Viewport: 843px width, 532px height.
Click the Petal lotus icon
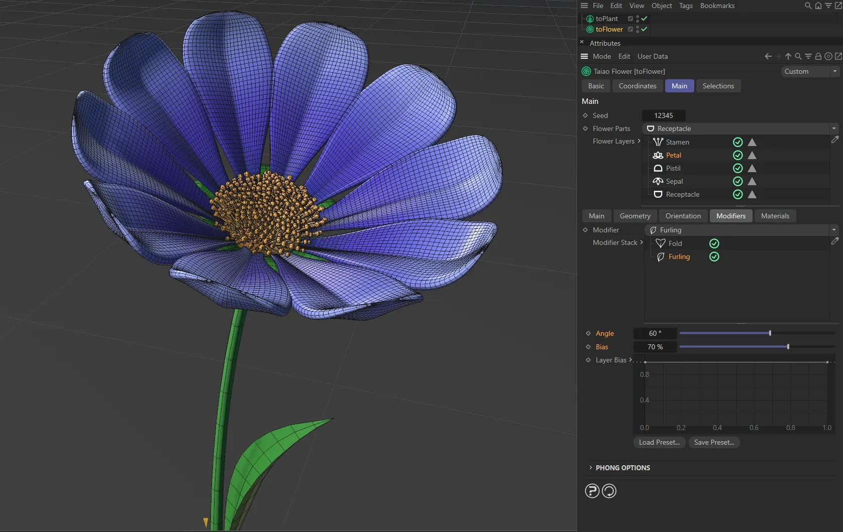click(658, 155)
